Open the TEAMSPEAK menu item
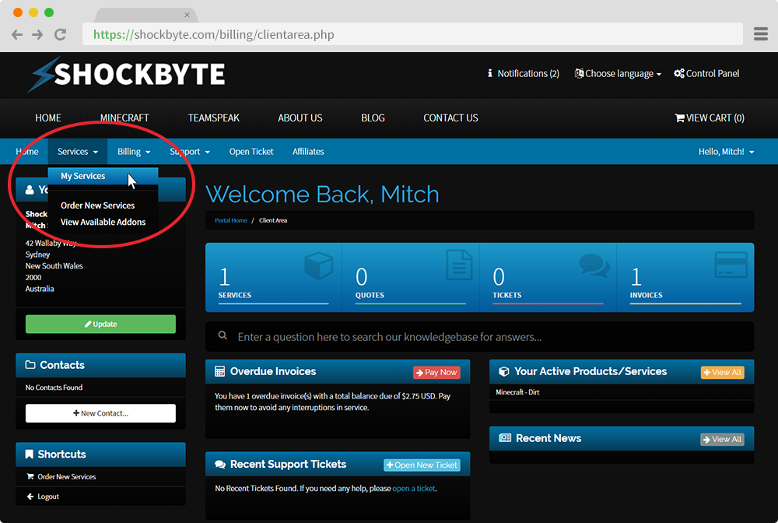This screenshot has height=523, width=778. [213, 118]
